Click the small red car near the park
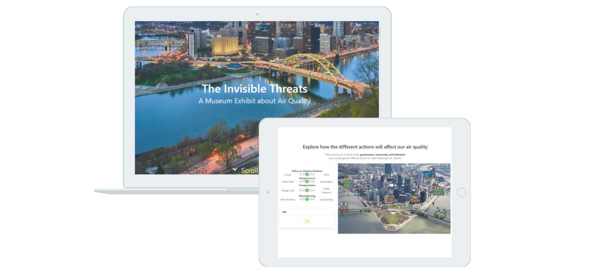 click(384, 207)
